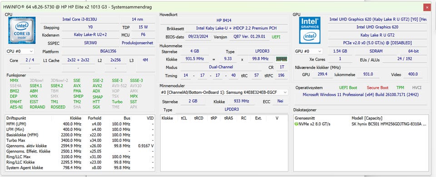Click the Intel Graphics logo image
Image resolution: width=436 pixels, height=177 pixels.
coord(310,30)
